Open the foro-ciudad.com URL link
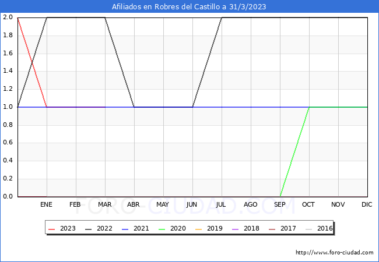 click(335, 253)
